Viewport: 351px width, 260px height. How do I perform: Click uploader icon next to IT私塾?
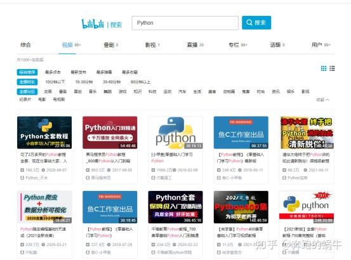[22, 252]
